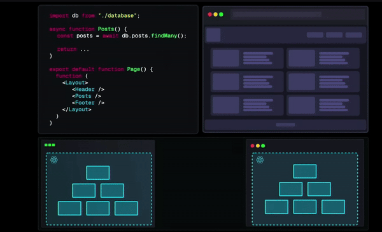The height and width of the screenshot is (232, 382).
Task: Click the red dot of the bottom tree window
Action: click(x=252, y=146)
